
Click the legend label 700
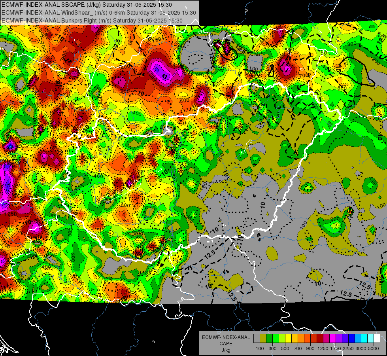click(x=298, y=348)
